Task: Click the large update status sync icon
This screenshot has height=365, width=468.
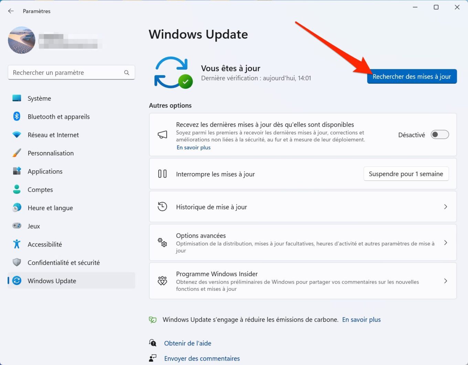Action: [173, 72]
